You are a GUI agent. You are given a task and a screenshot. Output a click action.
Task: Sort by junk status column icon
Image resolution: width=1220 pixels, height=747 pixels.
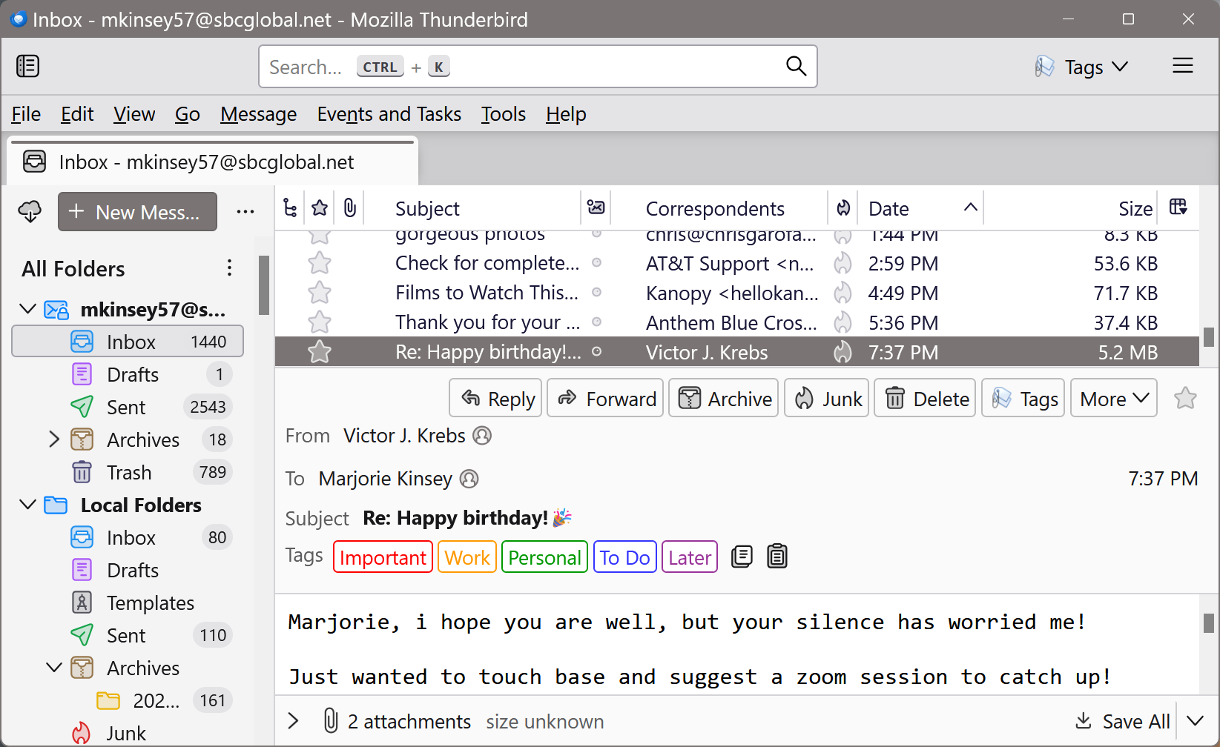[x=843, y=208]
